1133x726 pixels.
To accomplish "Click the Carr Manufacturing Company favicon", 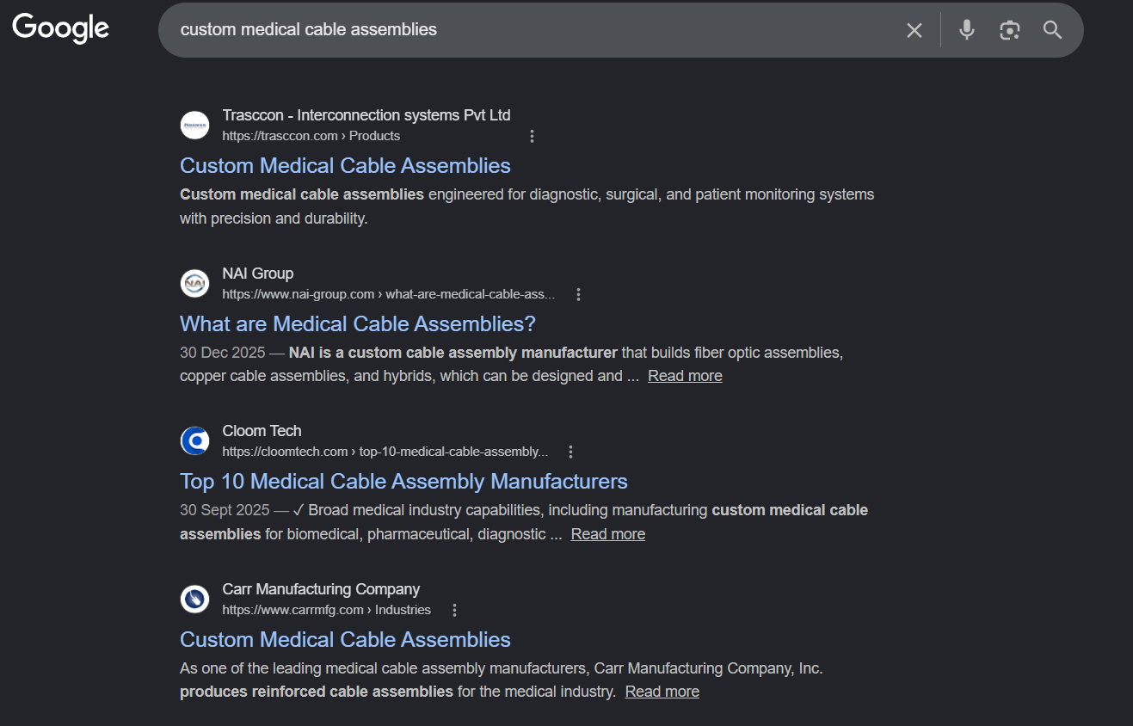I will [x=195, y=599].
